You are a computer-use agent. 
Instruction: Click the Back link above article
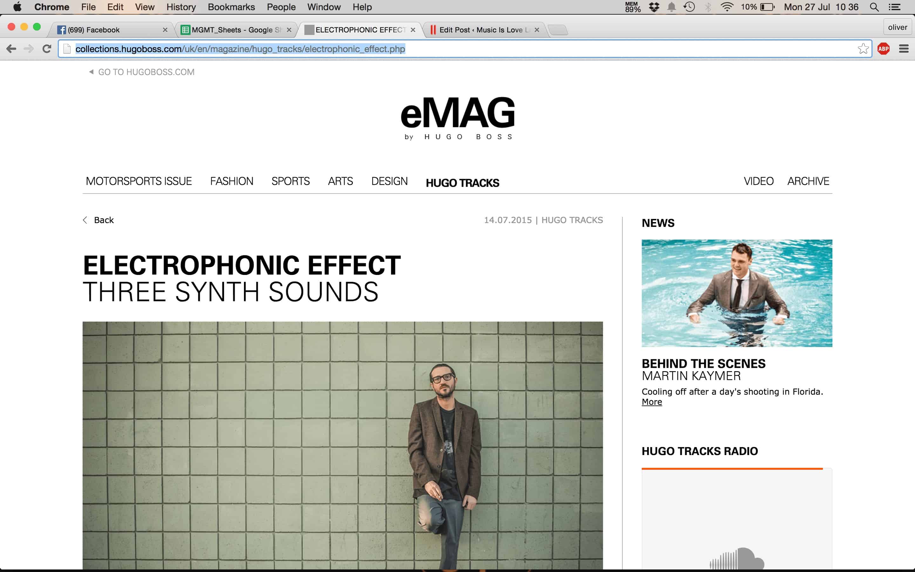[x=98, y=220]
